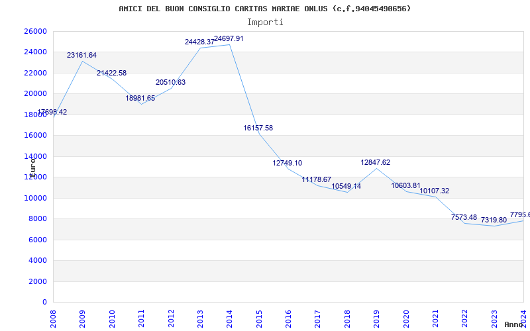Image resolution: width=530 pixels, height=331 pixels.
Task: Click y-axis value 14000
Action: point(35,156)
